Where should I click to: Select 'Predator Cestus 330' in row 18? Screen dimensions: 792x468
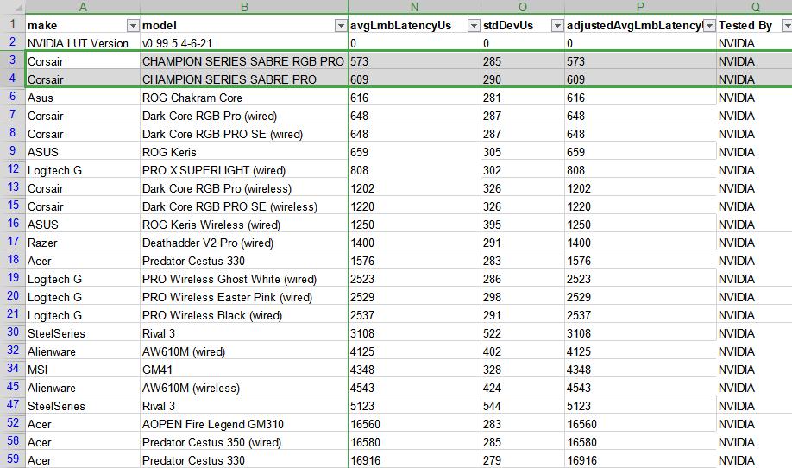click(244, 262)
